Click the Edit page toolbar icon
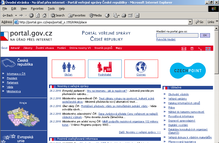The image size is (219, 143). [130, 15]
